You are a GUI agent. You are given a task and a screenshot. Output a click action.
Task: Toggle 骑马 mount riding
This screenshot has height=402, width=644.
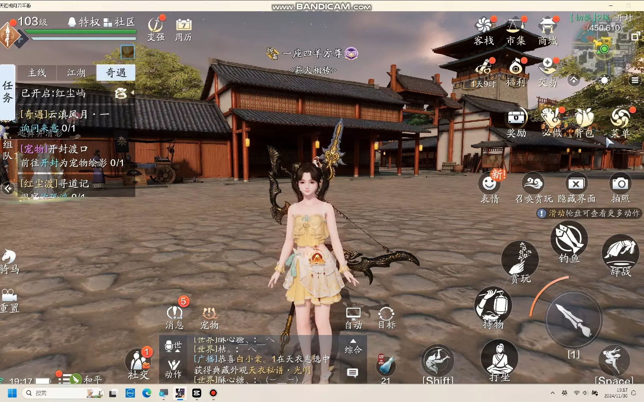[x=9, y=262]
